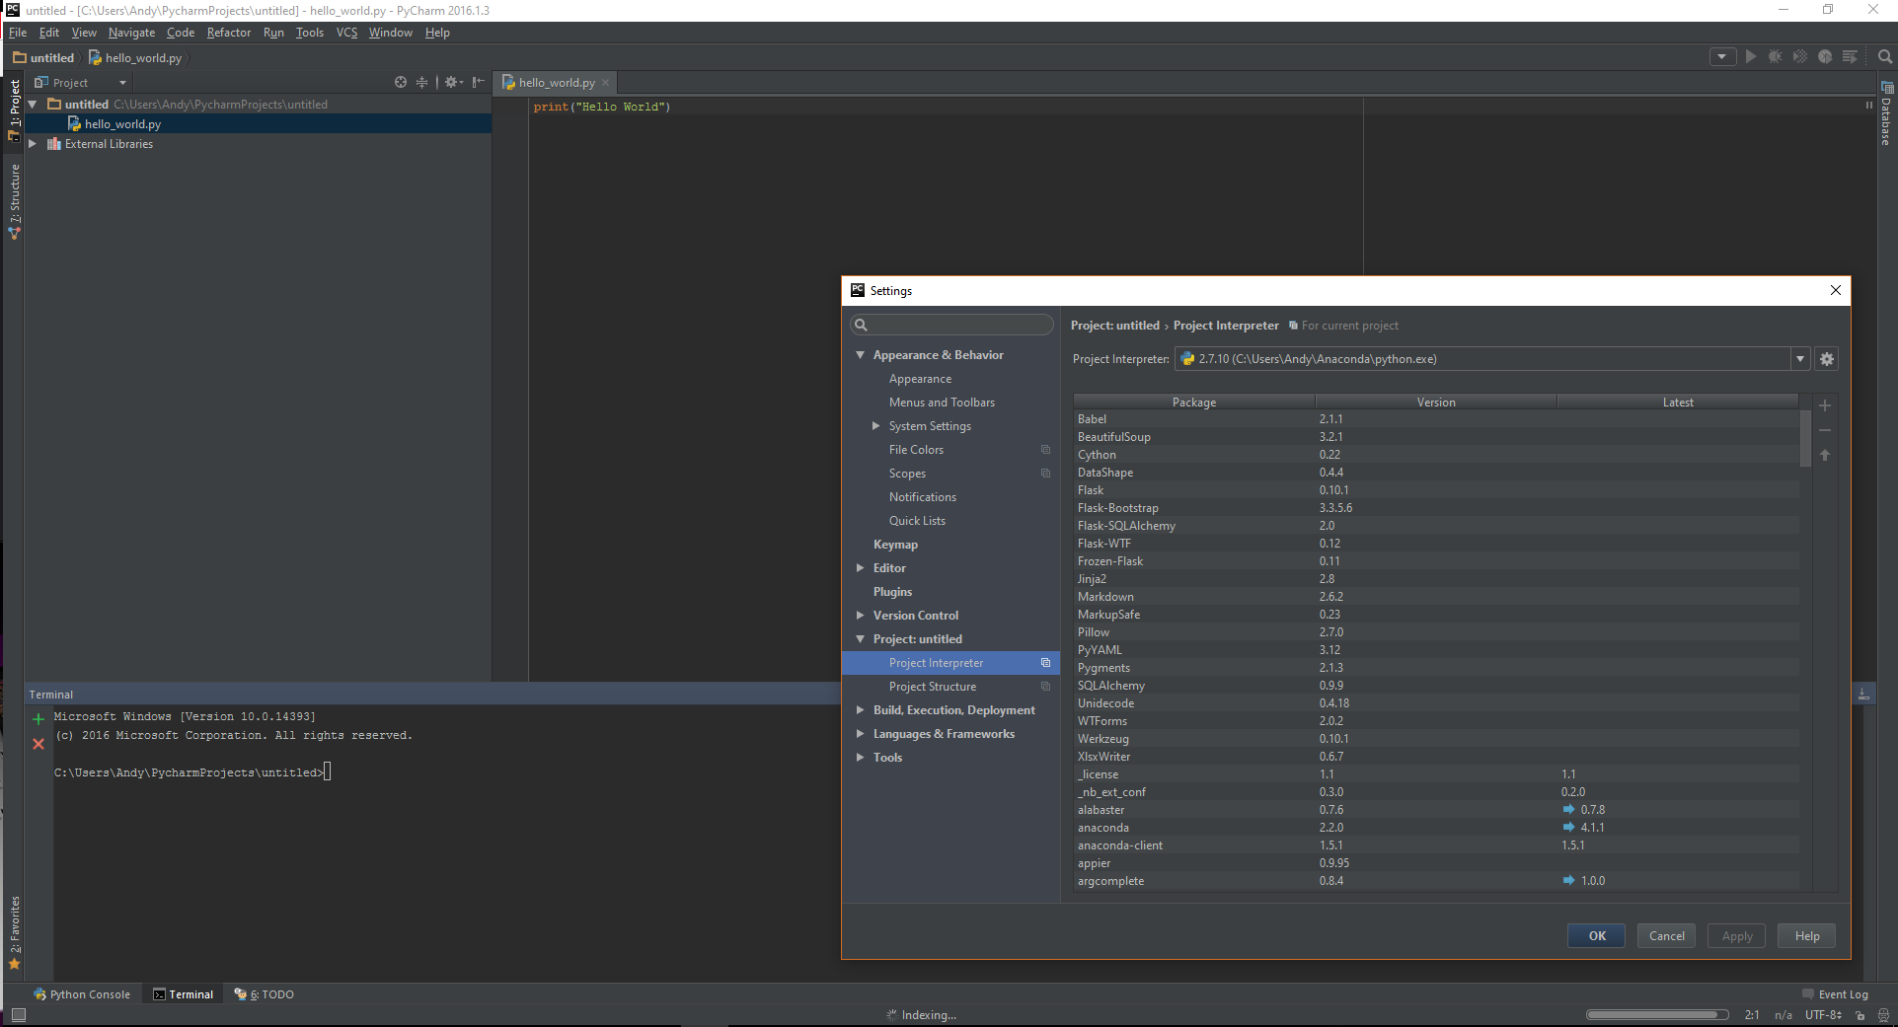Screen dimensions: 1898x1027
Task: Toggle tool window buttons icon in status bar
Action: (x=18, y=1015)
